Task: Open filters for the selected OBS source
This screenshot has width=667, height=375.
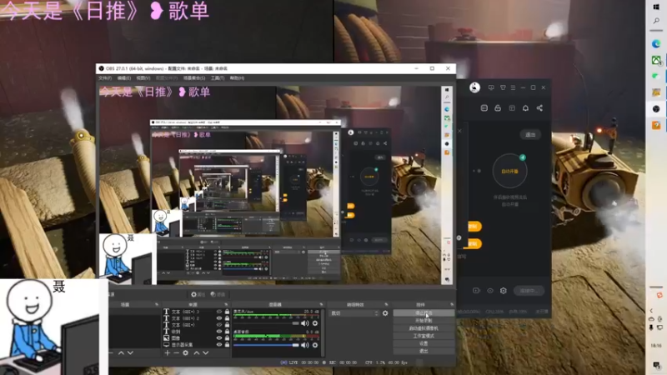Action: pyautogui.click(x=218, y=294)
